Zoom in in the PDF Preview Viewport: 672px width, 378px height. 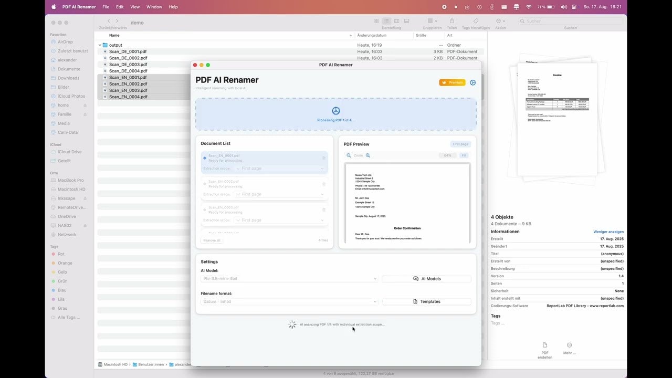point(368,155)
